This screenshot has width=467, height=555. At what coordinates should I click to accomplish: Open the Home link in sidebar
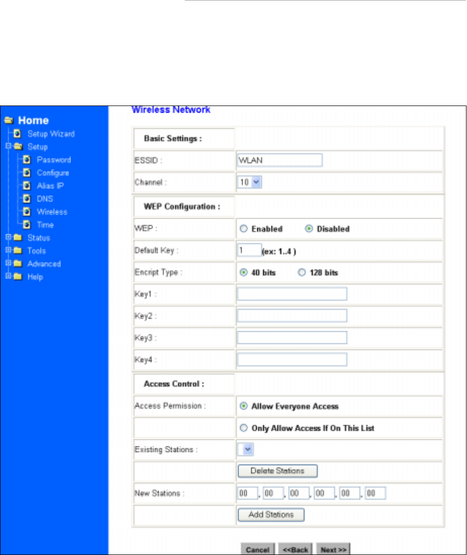pos(34,120)
